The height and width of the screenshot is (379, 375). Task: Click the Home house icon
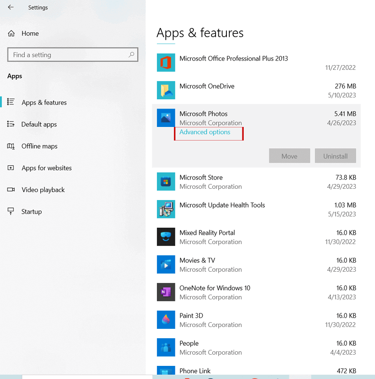pos(11,33)
